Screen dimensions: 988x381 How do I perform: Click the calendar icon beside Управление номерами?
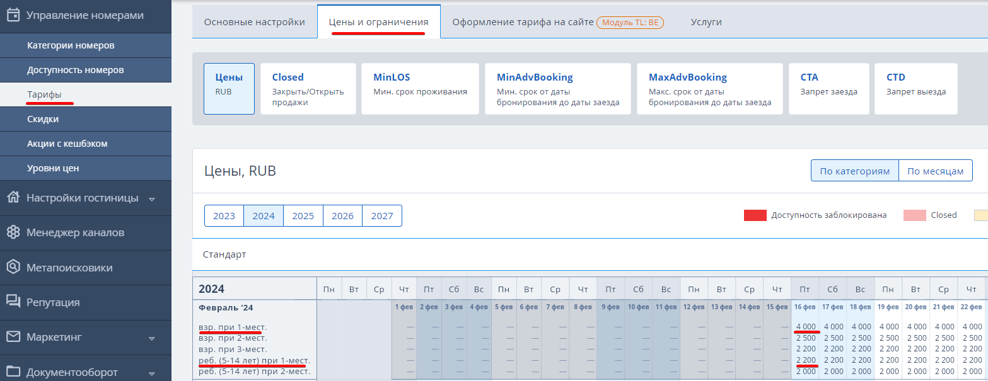click(13, 15)
